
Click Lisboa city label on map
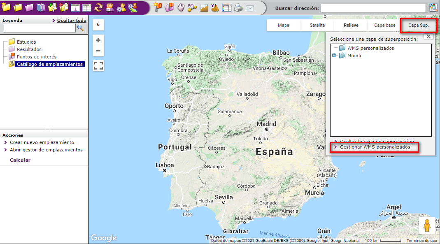pyautogui.click(x=165, y=165)
